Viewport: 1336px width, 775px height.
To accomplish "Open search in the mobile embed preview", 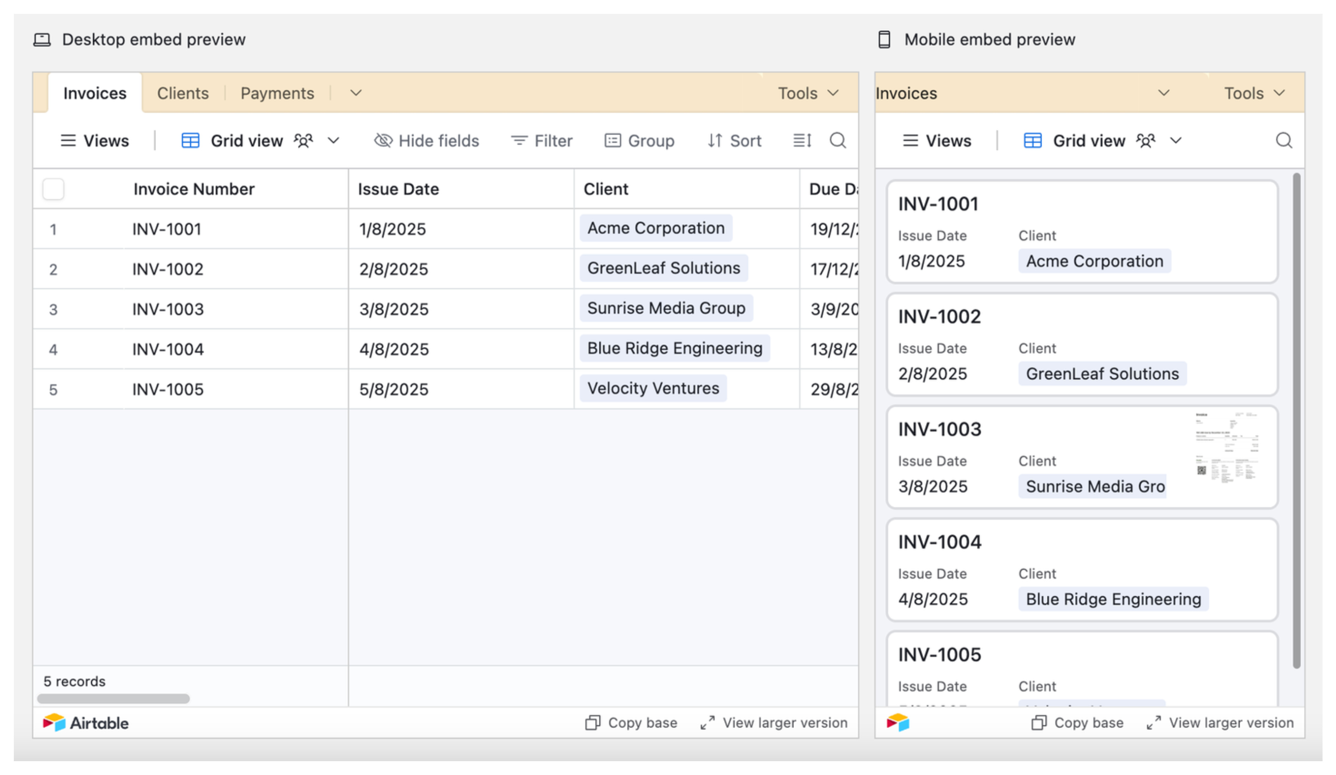I will 1284,141.
